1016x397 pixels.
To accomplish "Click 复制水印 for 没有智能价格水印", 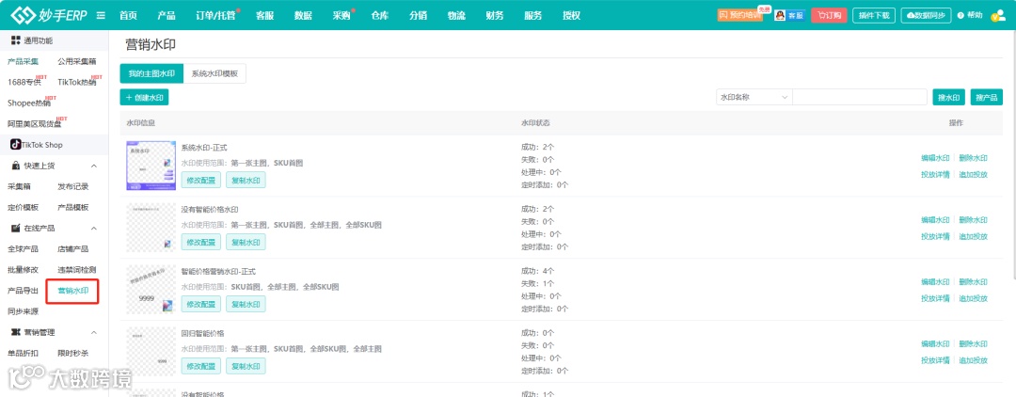I will point(246,242).
